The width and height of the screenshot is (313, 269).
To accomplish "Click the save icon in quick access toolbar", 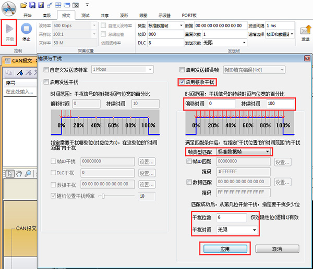I will click(x=32, y=5).
